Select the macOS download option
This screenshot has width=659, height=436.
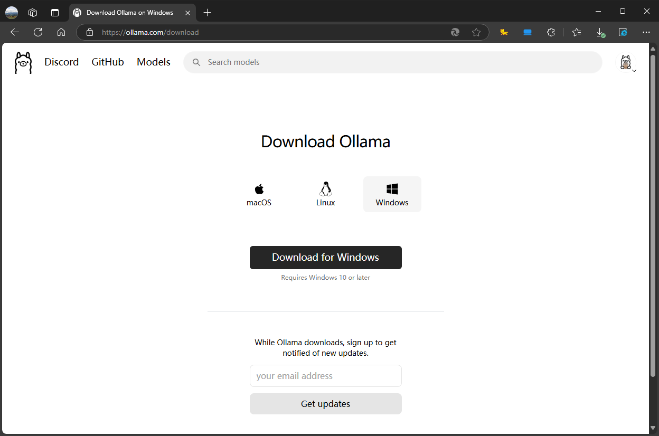click(259, 194)
